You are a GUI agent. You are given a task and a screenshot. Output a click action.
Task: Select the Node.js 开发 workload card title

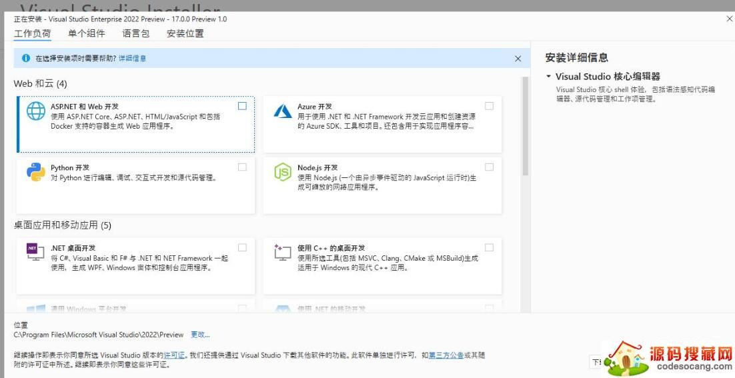click(317, 168)
